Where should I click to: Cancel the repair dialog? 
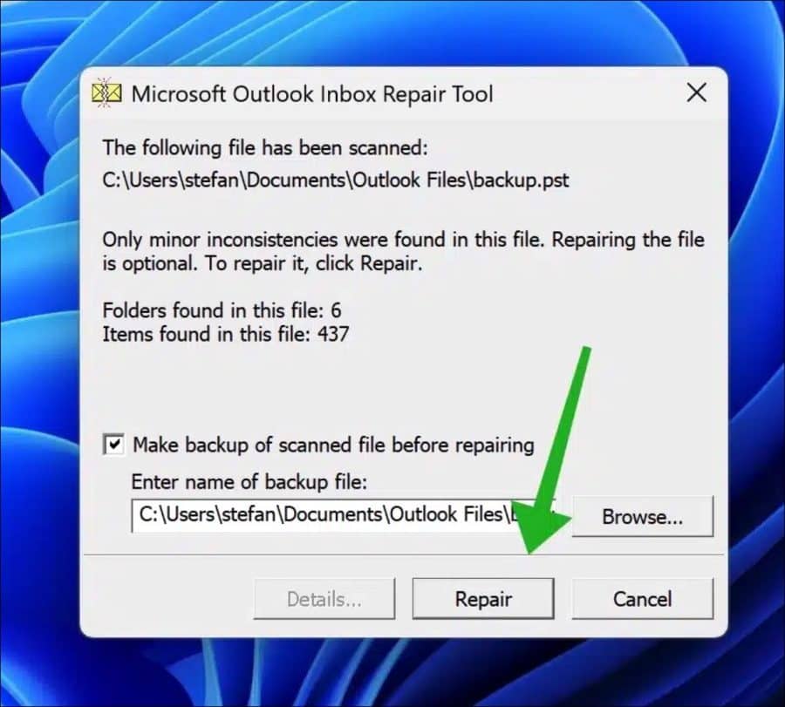(x=642, y=599)
